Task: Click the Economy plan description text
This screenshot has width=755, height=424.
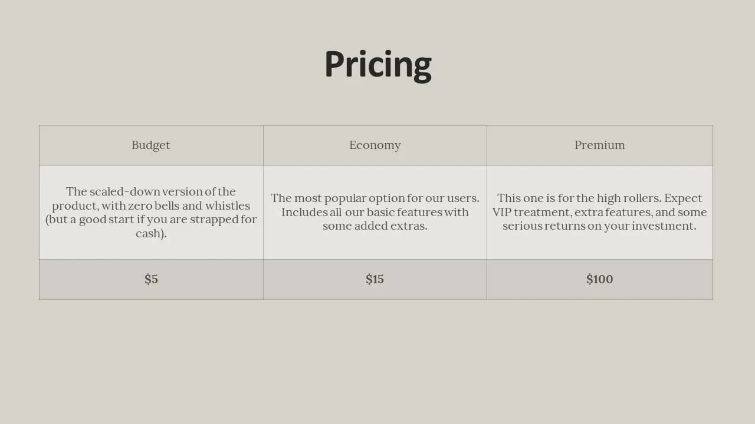Action: pyautogui.click(x=375, y=212)
